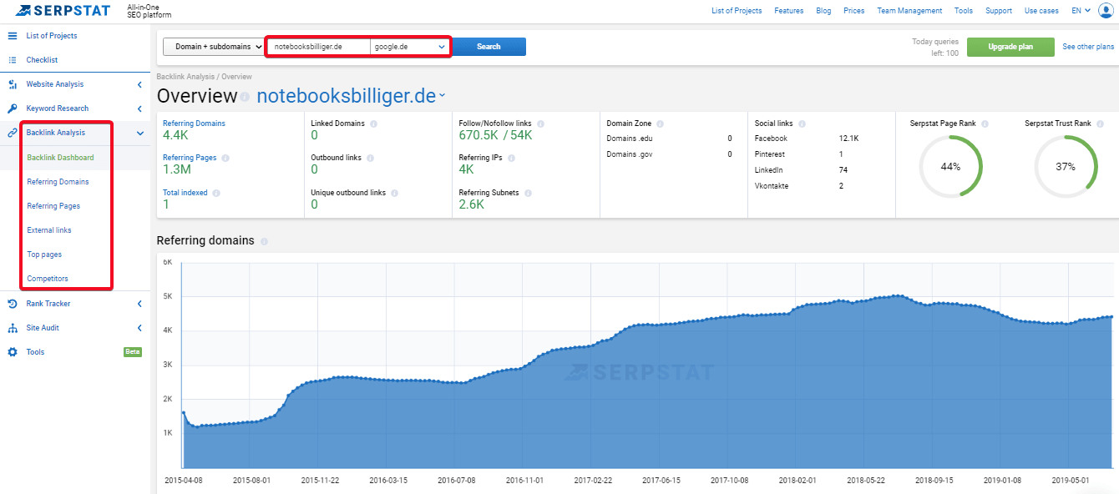Click the Serpstat logo
Image resolution: width=1119 pixels, height=494 pixels.
point(63,11)
